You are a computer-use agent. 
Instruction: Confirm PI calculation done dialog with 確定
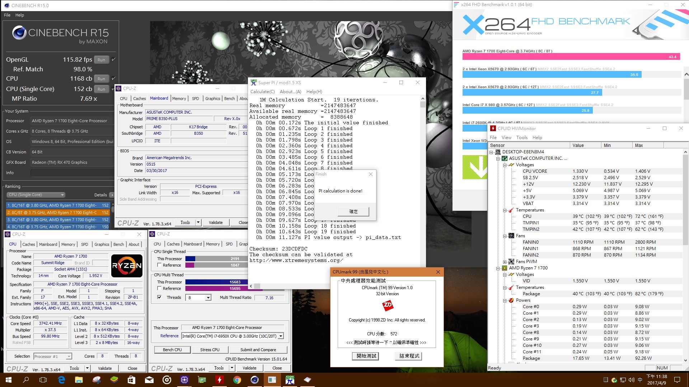[353, 212]
